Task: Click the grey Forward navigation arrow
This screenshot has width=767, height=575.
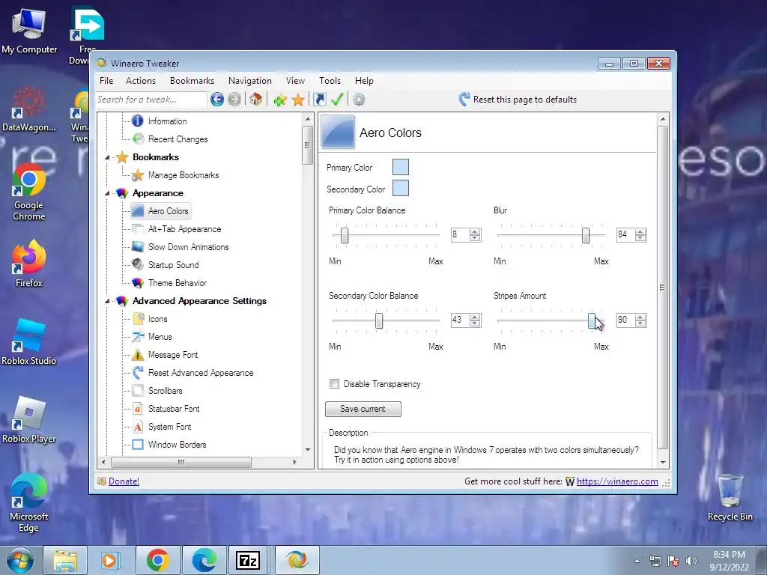Action: coord(234,100)
